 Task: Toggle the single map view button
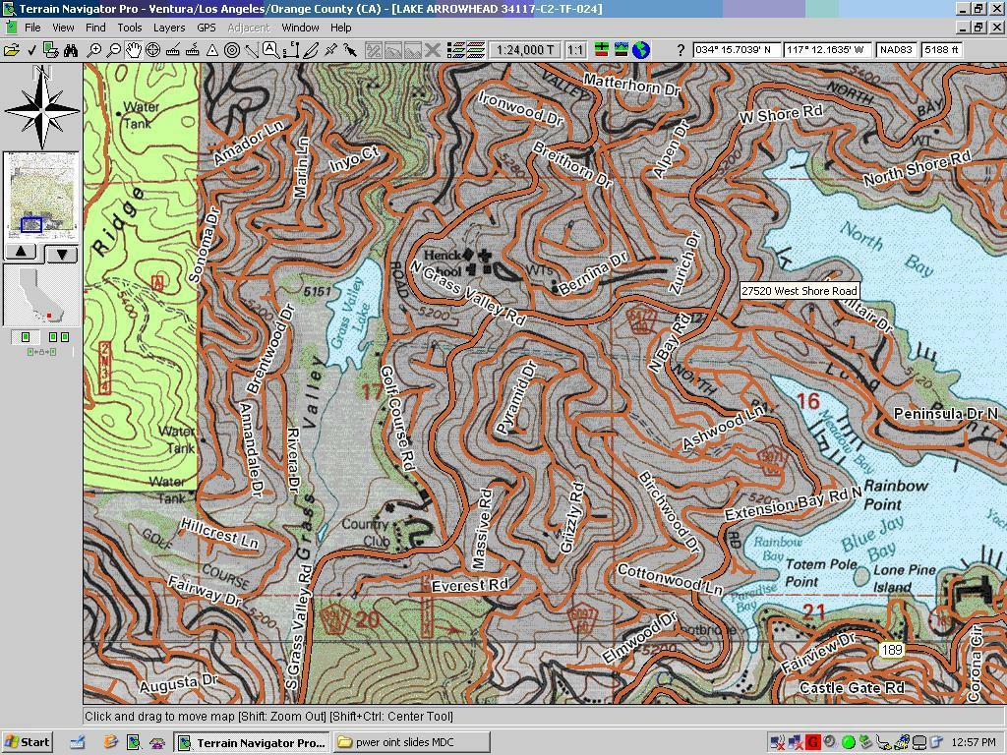tap(25, 337)
